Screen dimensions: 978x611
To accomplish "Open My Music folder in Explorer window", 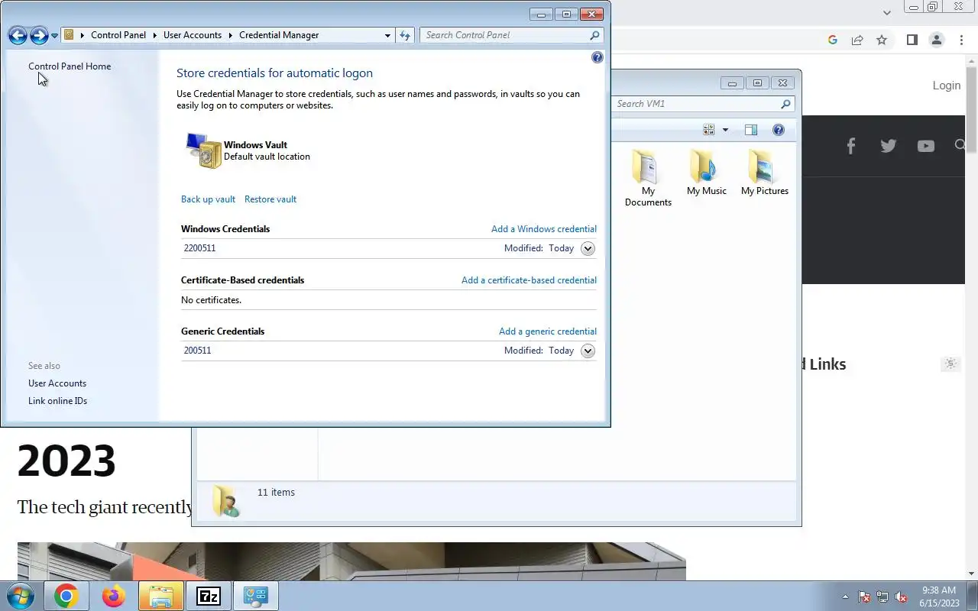I will 707,172.
